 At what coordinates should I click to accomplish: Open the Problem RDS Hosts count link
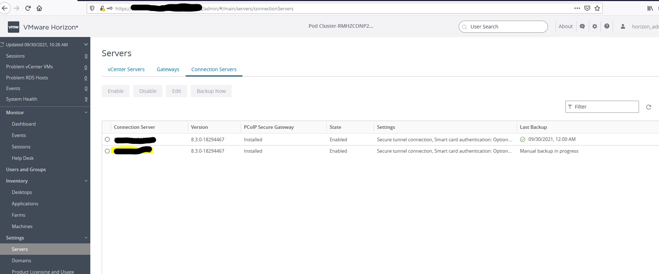click(86, 78)
